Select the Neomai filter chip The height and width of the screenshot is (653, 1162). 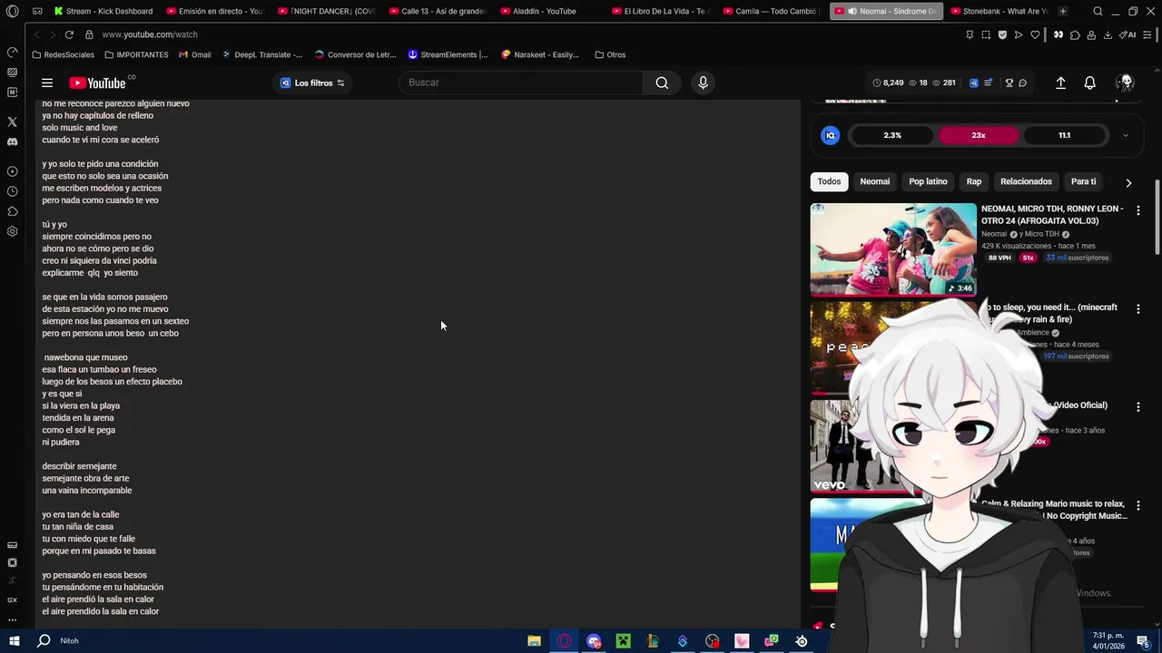(875, 181)
